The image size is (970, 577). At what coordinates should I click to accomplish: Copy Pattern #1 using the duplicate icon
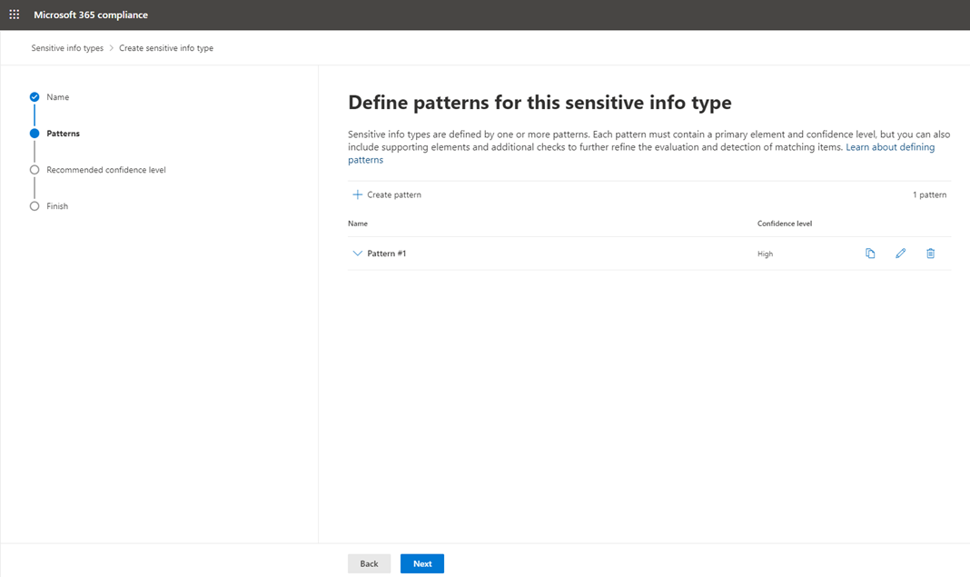point(870,254)
